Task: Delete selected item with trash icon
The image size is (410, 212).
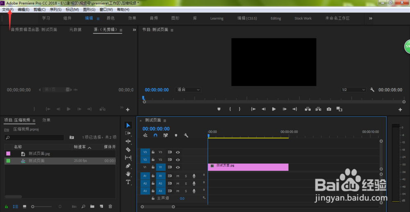Action: click(110, 207)
